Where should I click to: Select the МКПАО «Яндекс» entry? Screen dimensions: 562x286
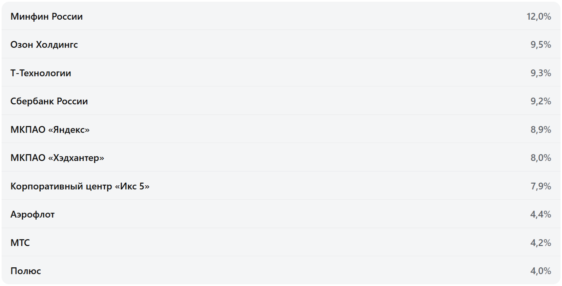(50, 129)
